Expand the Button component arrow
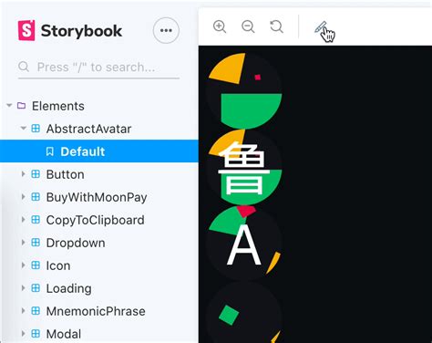The image size is (432, 343). pos(23,174)
